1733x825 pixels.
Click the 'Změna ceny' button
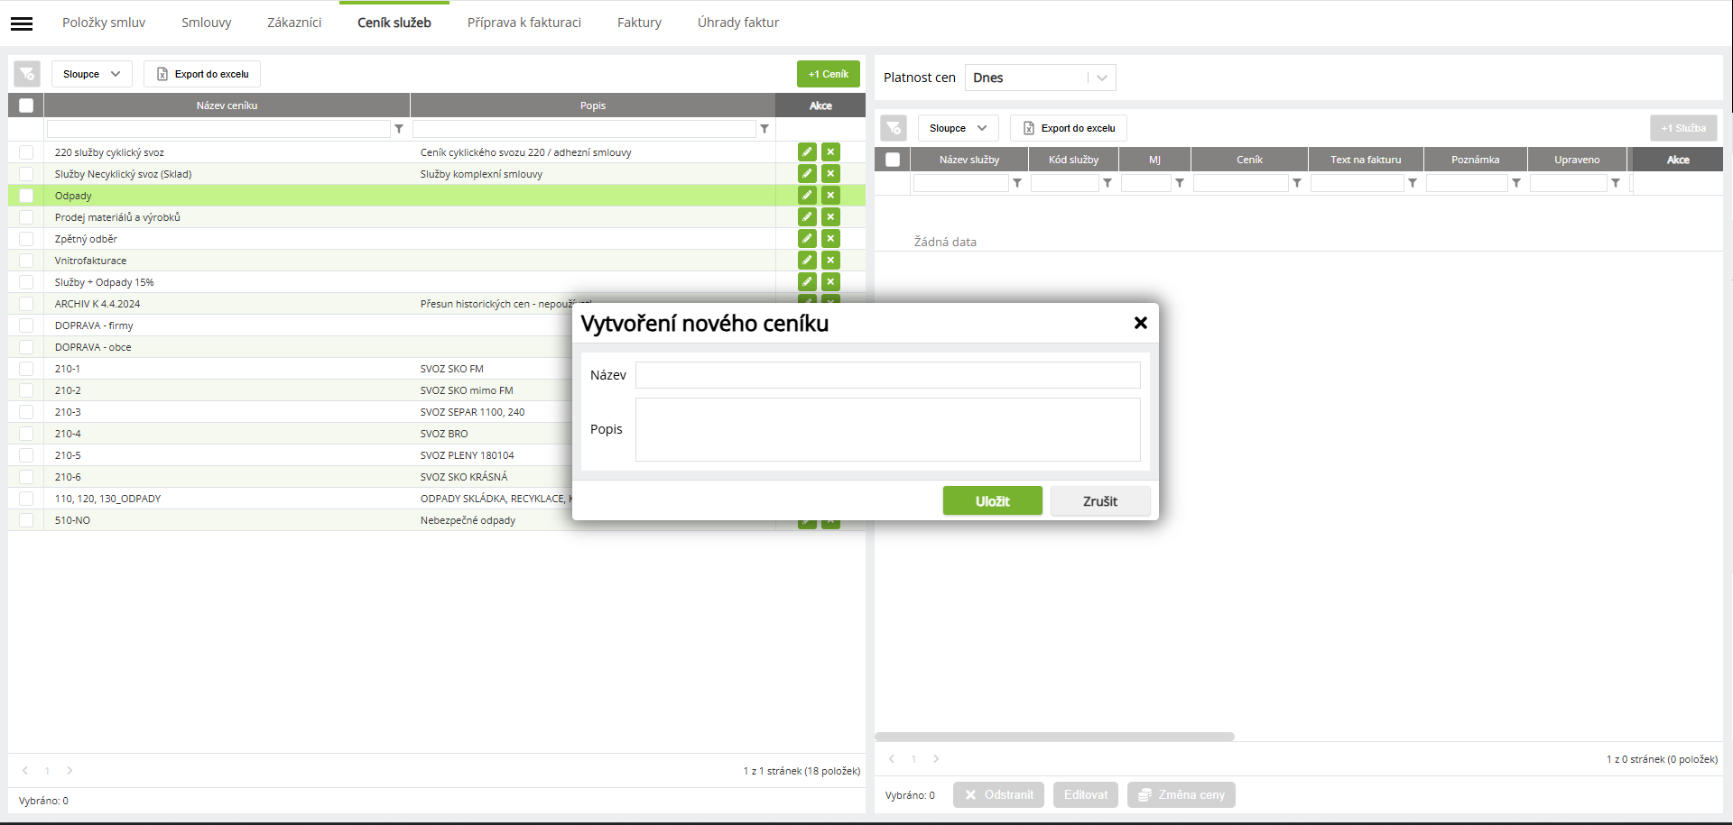(x=1182, y=795)
